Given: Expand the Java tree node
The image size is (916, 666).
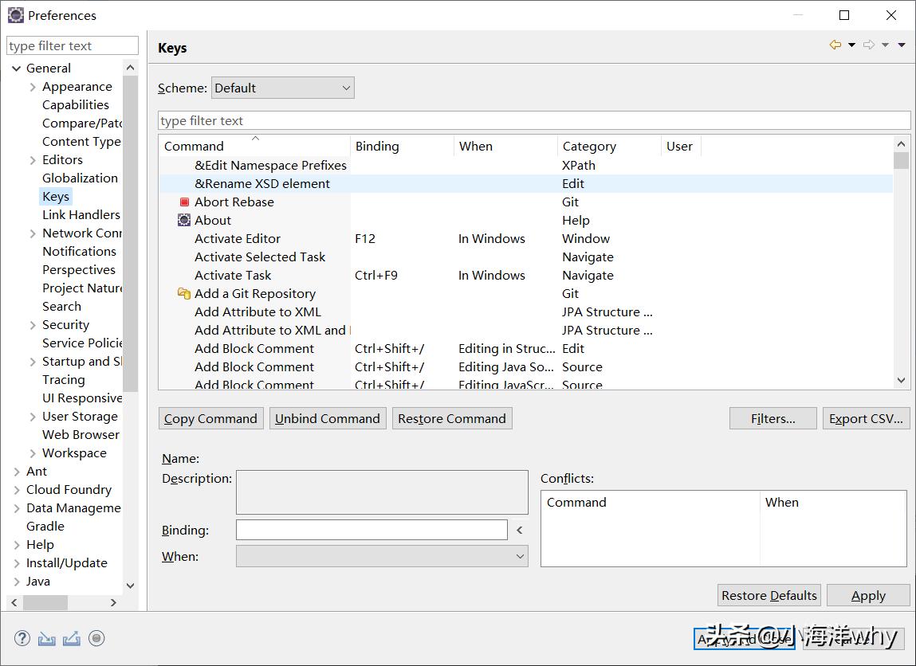Looking at the screenshot, I should coord(17,582).
